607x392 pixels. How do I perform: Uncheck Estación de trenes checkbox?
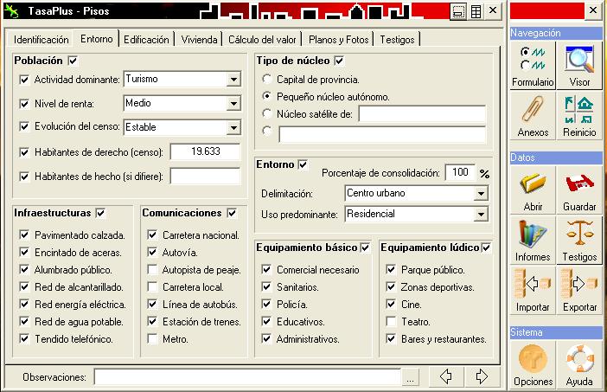pyautogui.click(x=152, y=322)
